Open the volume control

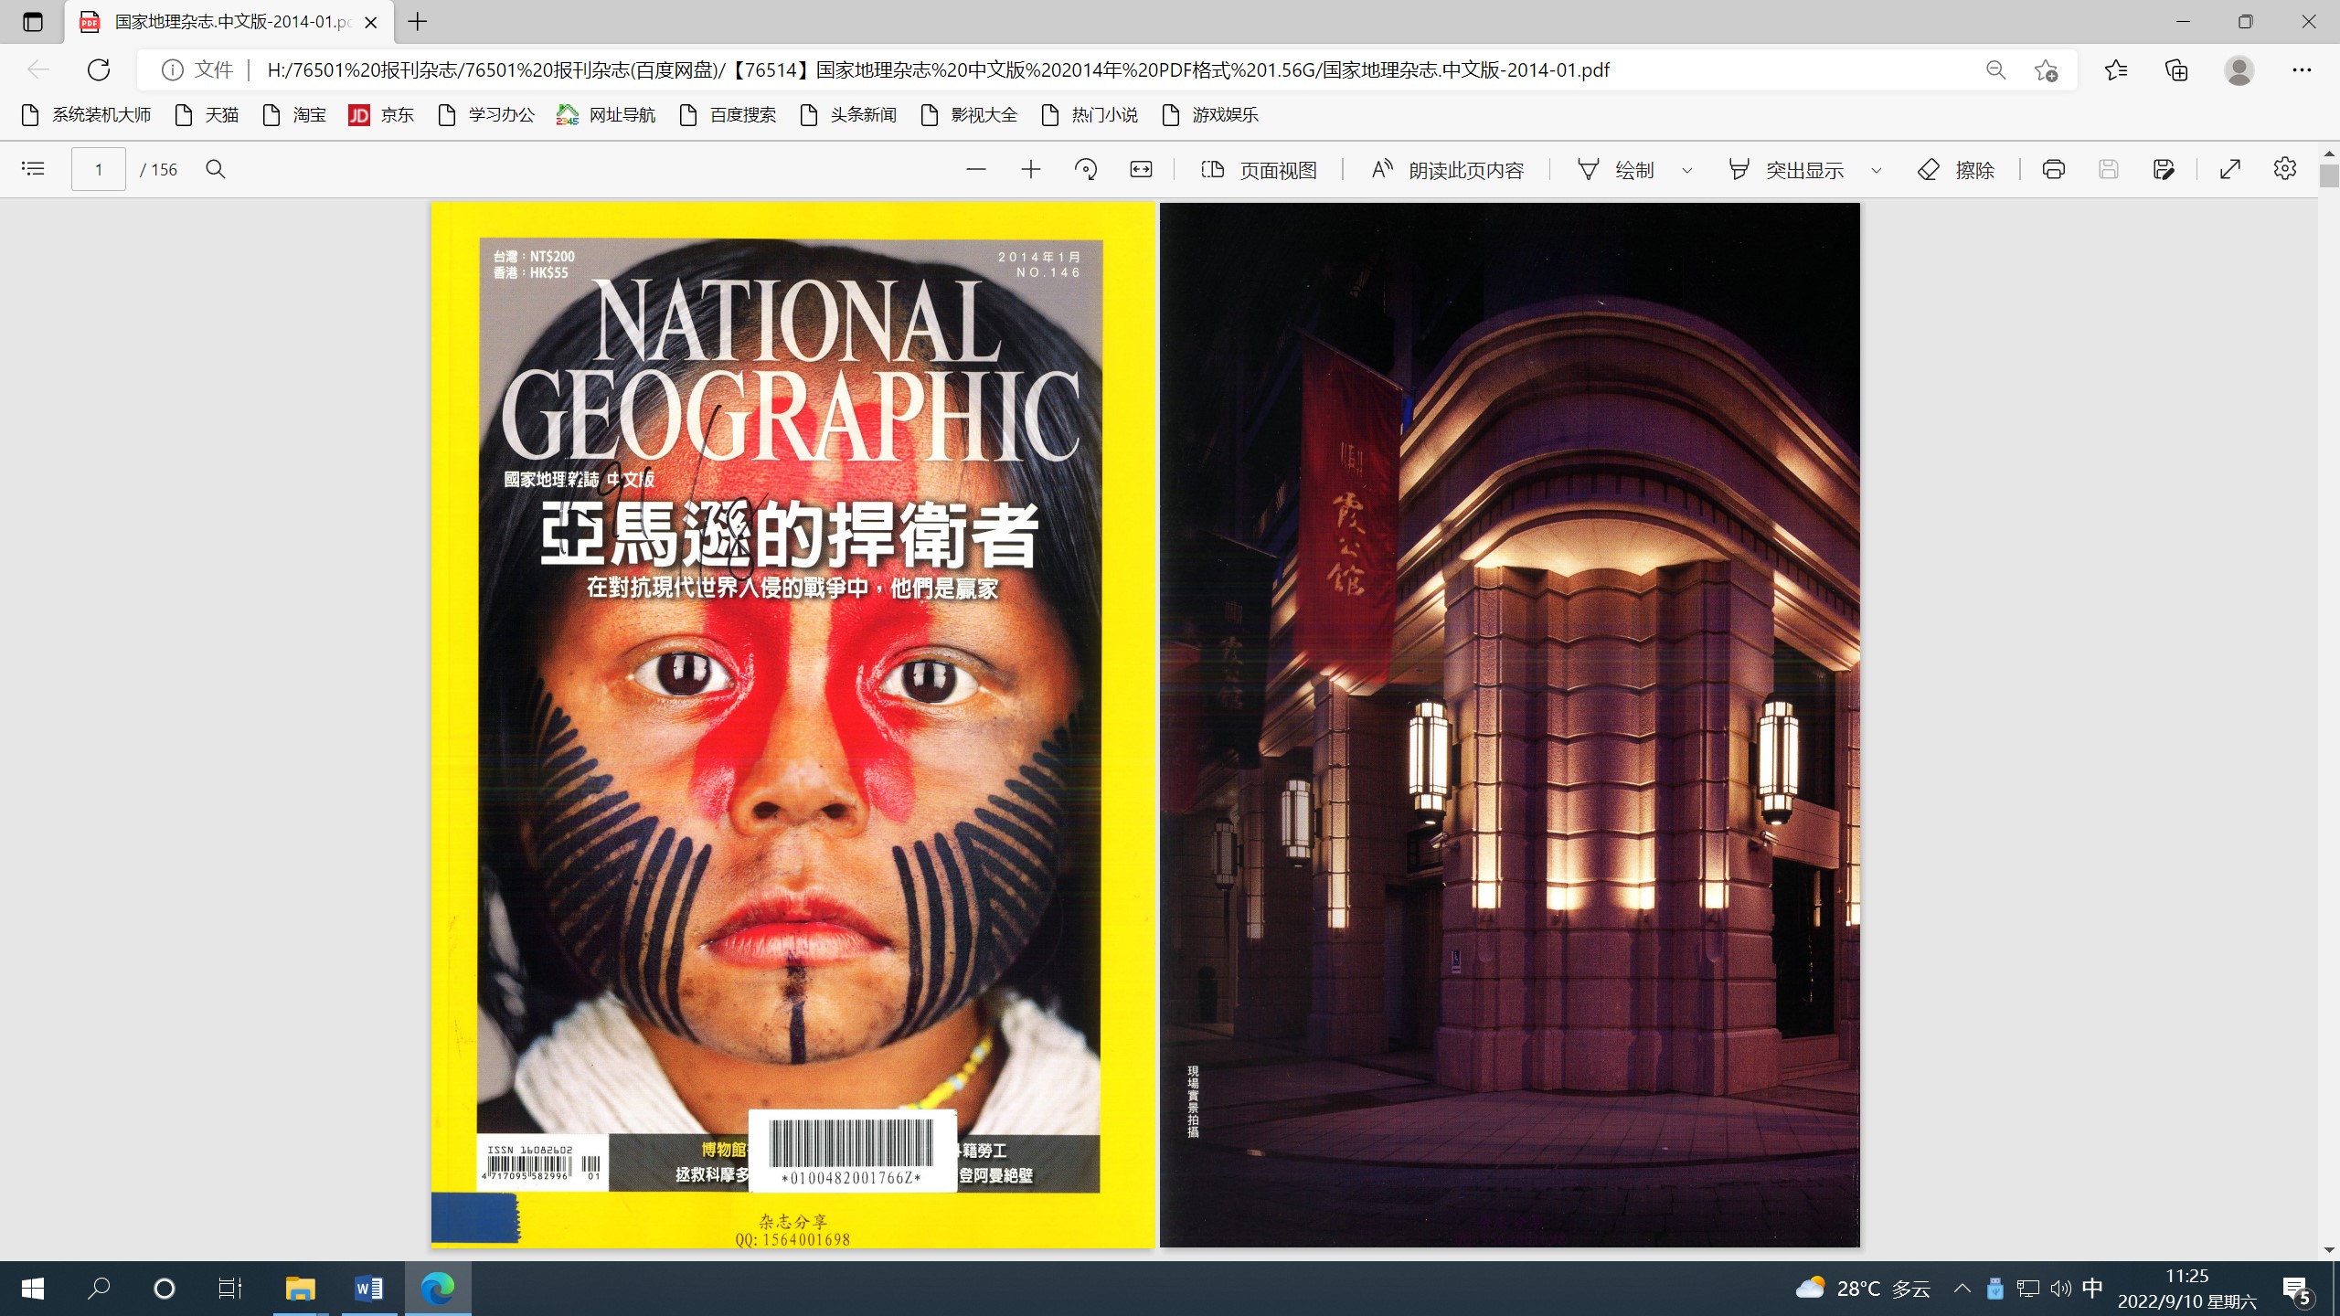point(2060,1289)
